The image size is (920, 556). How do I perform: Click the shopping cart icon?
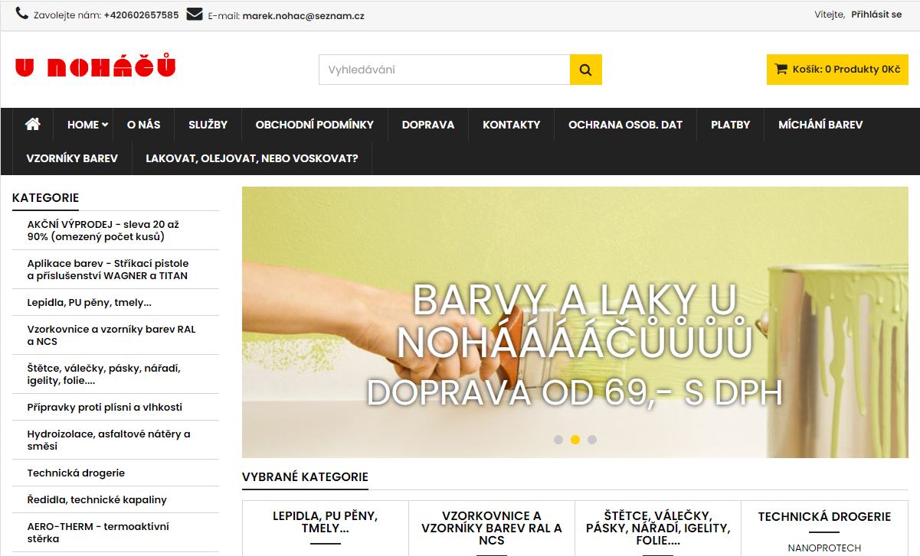point(781,69)
